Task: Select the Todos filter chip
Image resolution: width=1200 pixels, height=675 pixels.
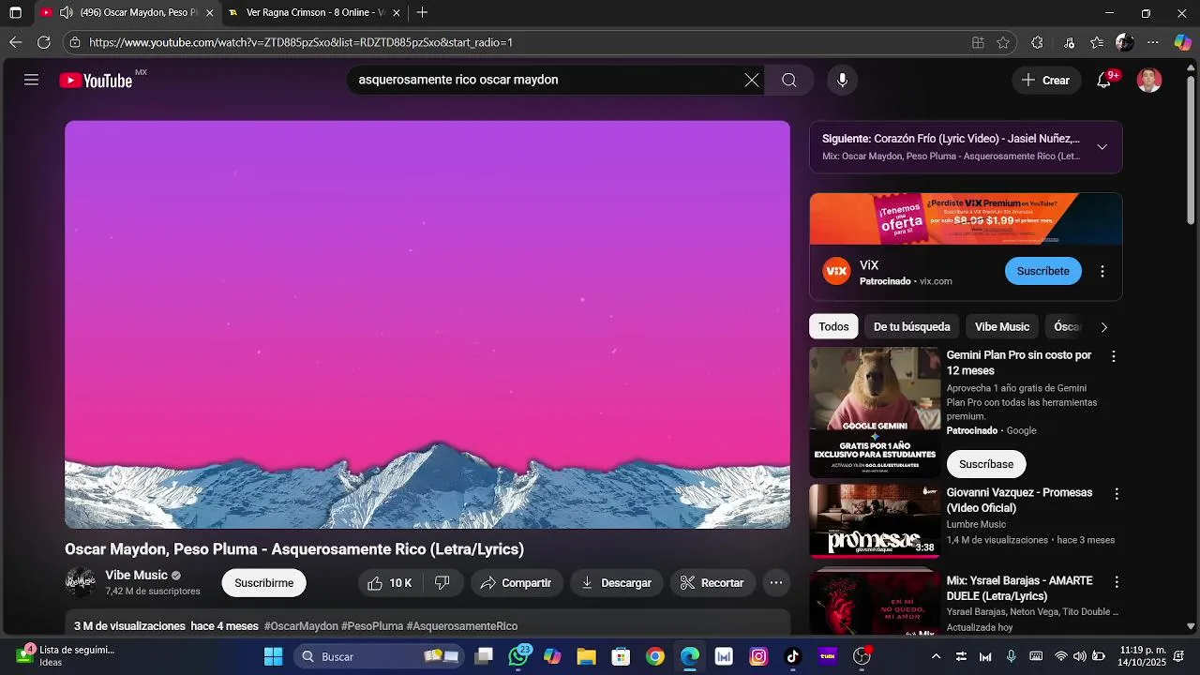Action: [833, 327]
